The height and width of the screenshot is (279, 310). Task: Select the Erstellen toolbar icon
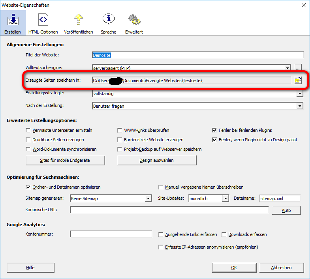click(13, 23)
